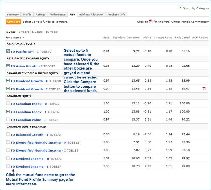Uncheck TD Pacific Rim - I checkbox
Image resolution: width=211 pixels, height=190 pixels.
(8, 51)
